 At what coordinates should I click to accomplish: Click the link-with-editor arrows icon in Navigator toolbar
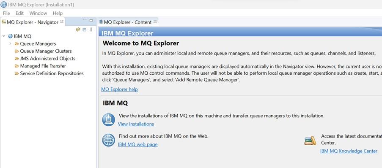[x=78, y=30]
